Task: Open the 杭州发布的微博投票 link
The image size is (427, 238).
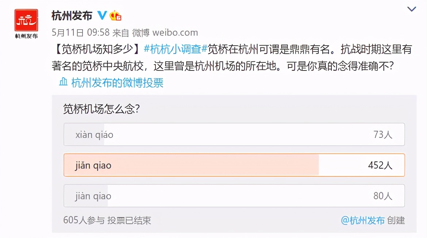Action: 117,83
